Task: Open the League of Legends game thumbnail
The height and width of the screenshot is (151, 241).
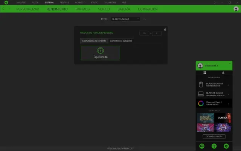Action: tap(205, 117)
